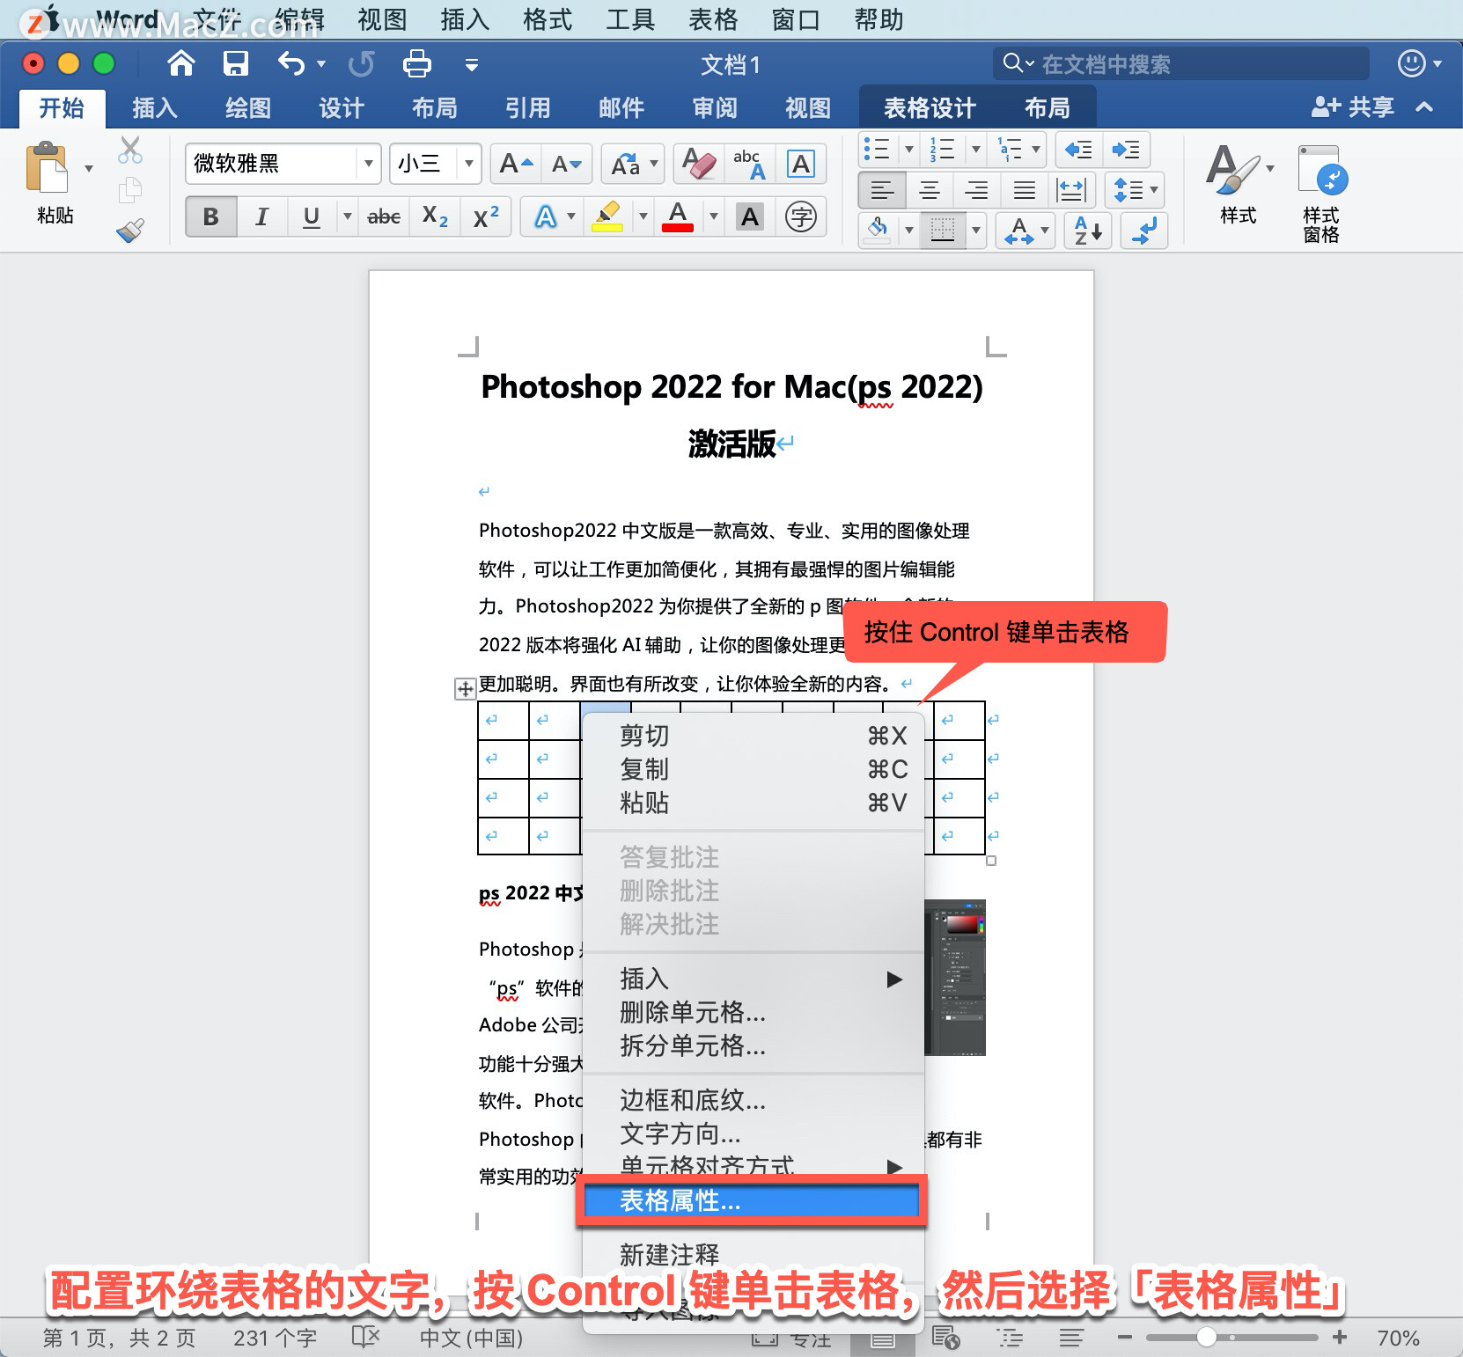This screenshot has height=1357, width=1463.
Task: Expand numbered list style dropdown
Action: (x=975, y=150)
